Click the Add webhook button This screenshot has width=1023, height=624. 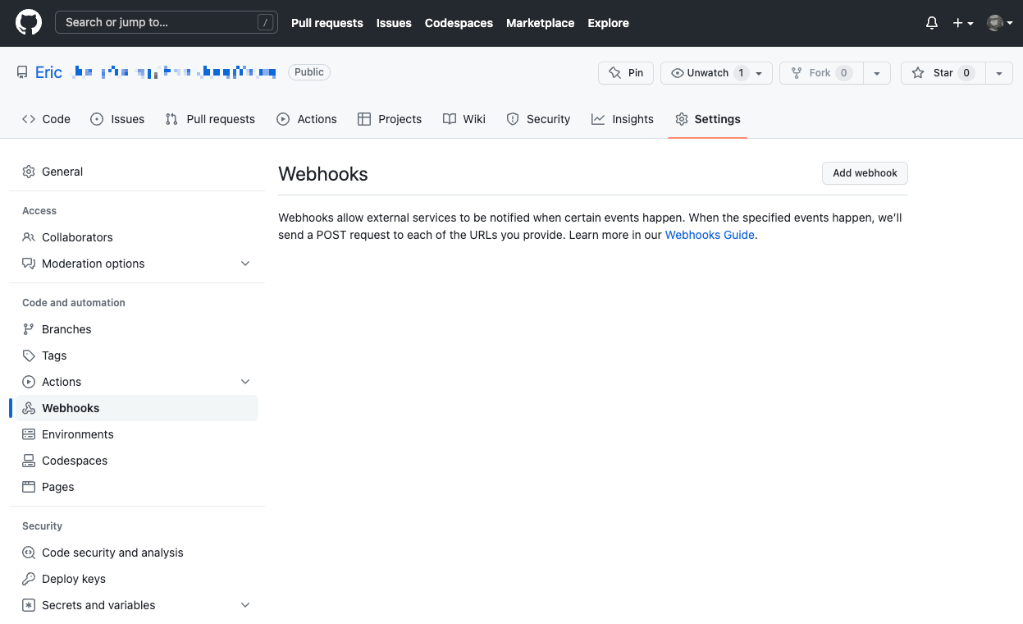[865, 173]
